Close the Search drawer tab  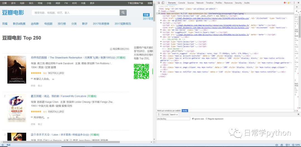pos(177,115)
